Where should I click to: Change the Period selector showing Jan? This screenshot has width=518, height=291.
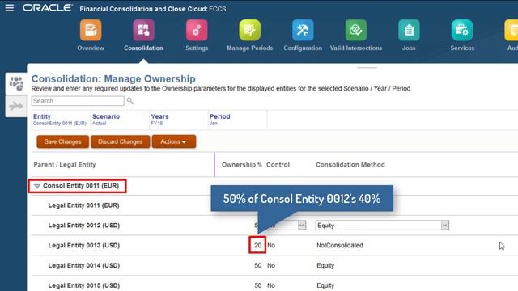point(237,120)
